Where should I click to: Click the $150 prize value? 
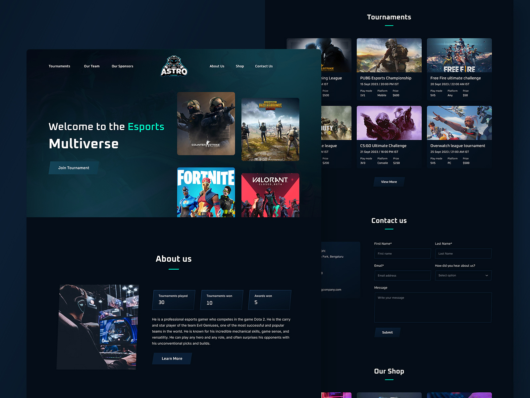click(397, 163)
